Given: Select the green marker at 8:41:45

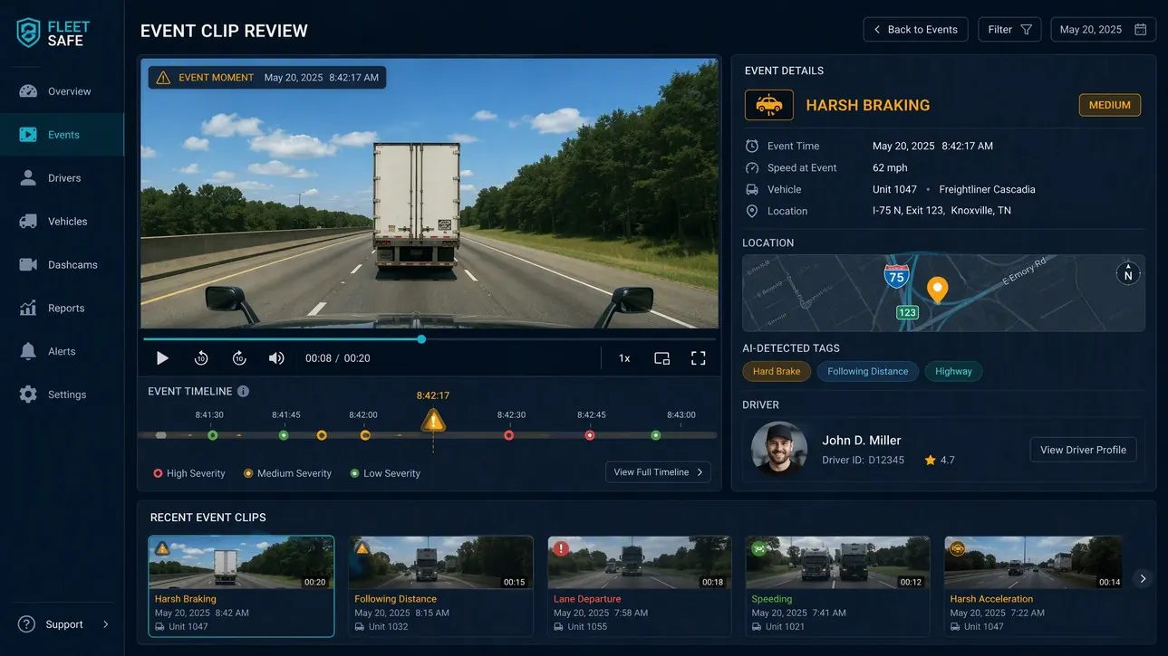Looking at the screenshot, I should tap(284, 435).
